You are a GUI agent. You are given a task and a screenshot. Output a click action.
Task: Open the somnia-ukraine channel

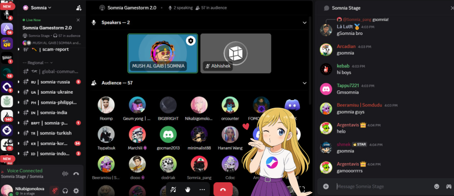pyautogui.click(x=51, y=92)
